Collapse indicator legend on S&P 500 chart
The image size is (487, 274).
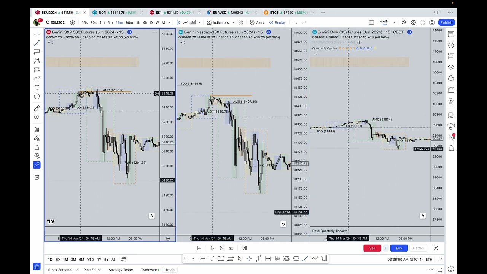(x=49, y=42)
